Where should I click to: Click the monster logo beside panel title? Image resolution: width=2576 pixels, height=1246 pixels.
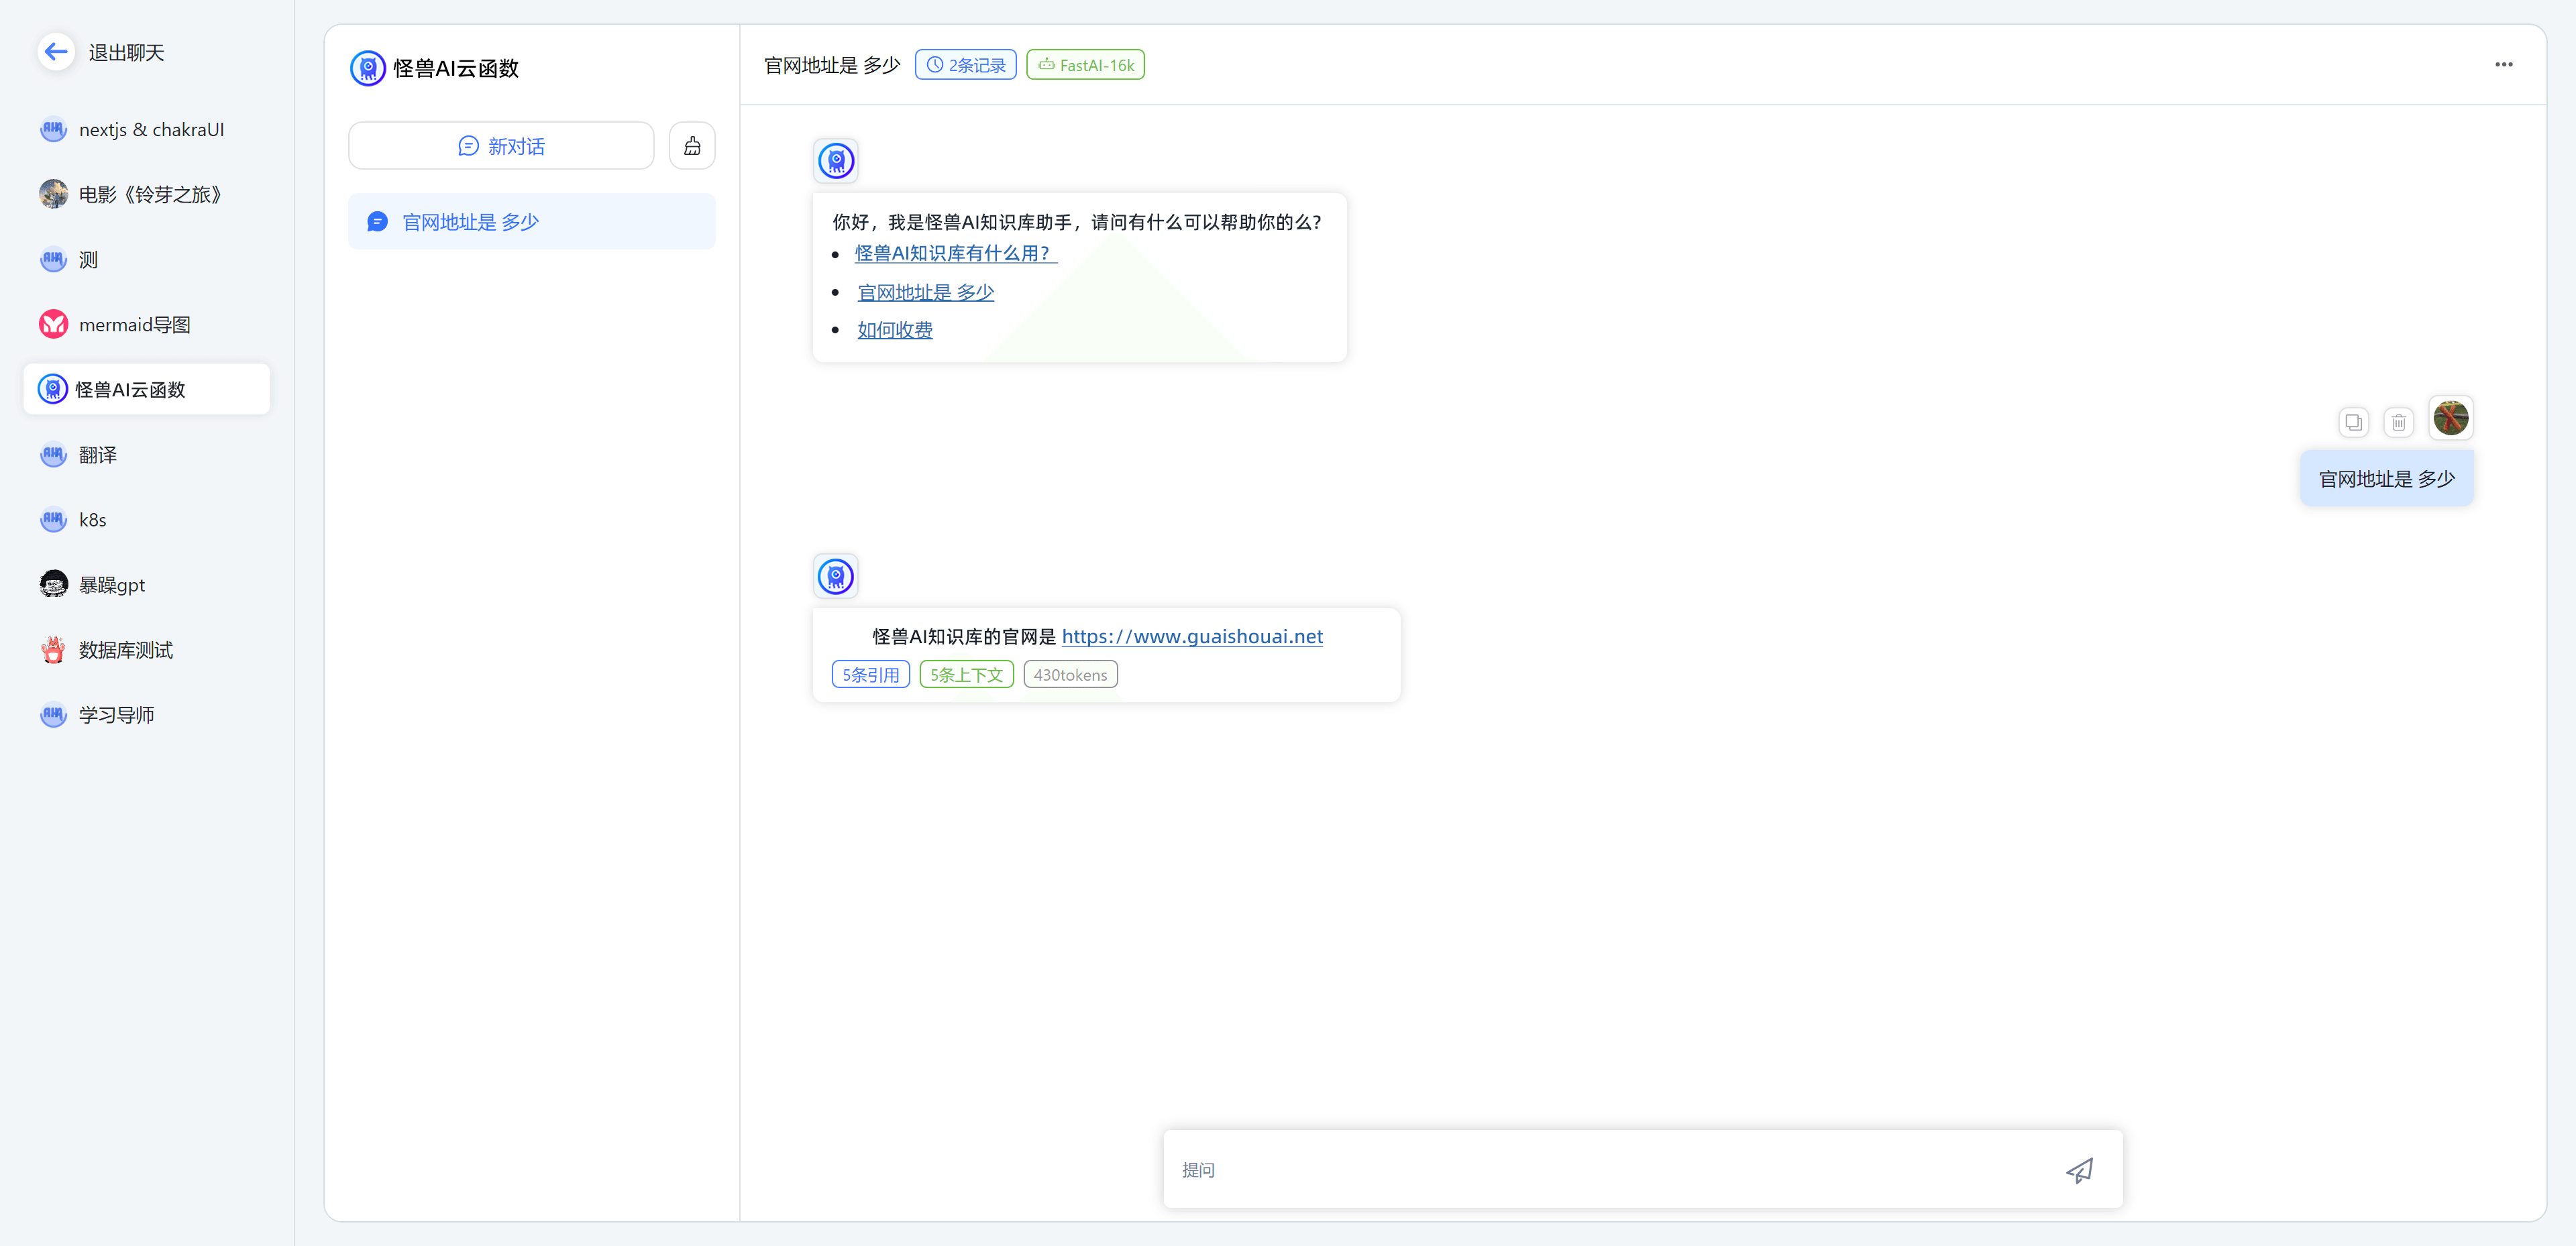[x=368, y=68]
